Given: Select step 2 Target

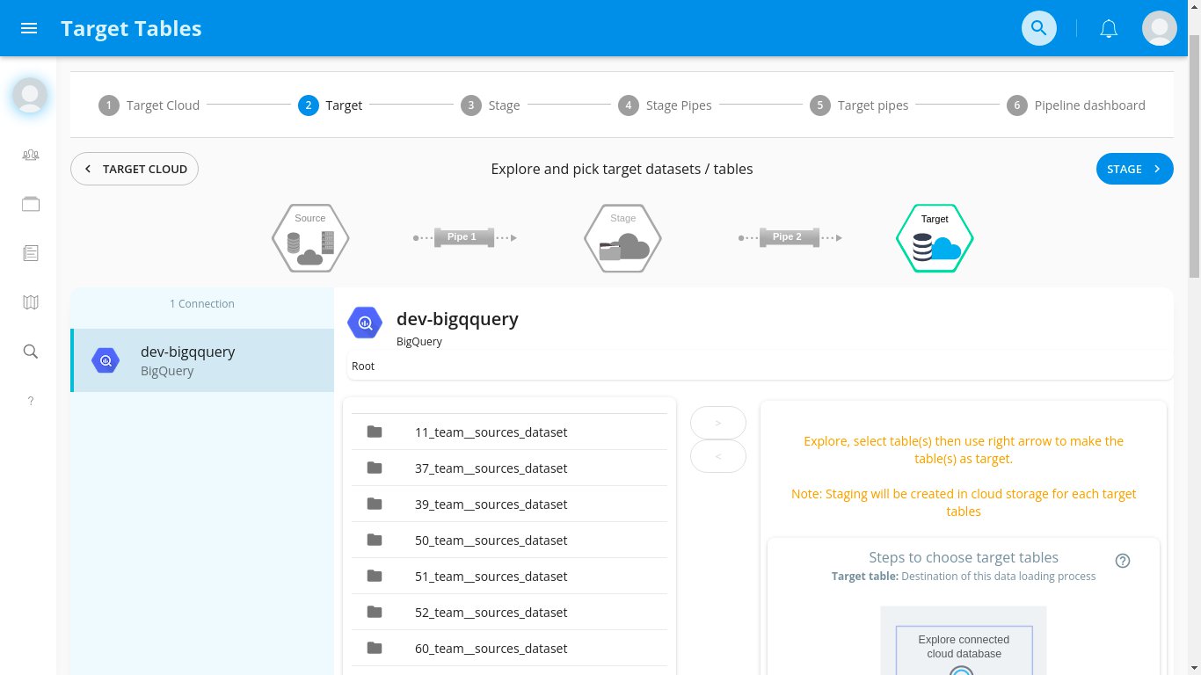Looking at the screenshot, I should pyautogui.click(x=331, y=105).
